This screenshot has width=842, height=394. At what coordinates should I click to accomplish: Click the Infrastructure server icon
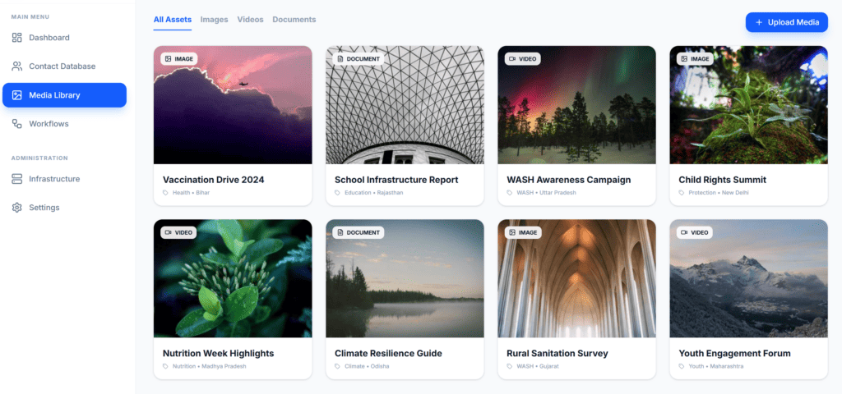(x=17, y=179)
